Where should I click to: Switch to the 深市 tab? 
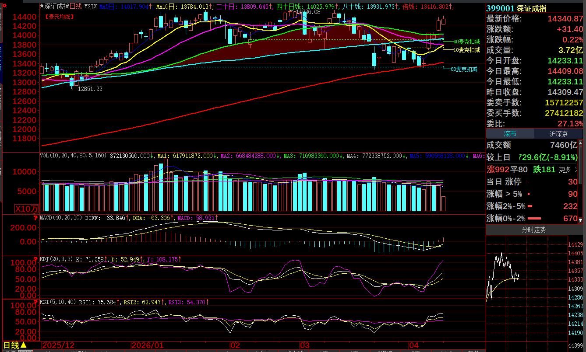coord(509,134)
